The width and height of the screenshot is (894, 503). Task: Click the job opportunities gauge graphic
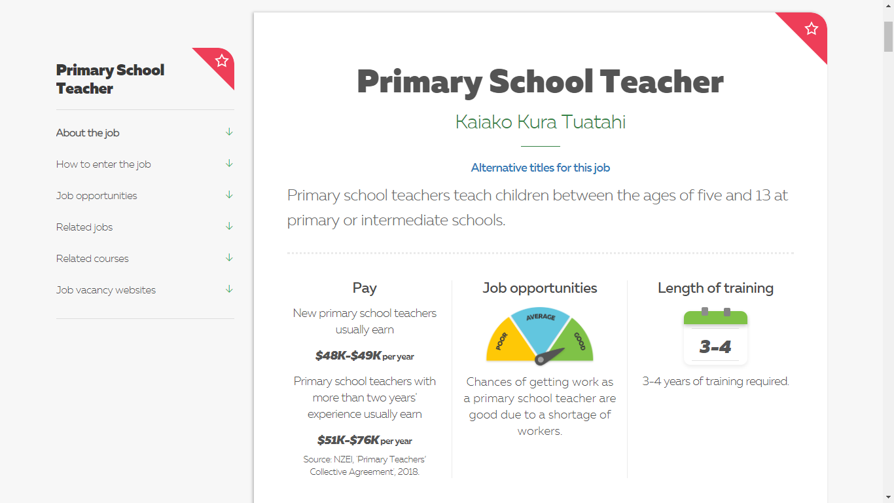coord(540,335)
